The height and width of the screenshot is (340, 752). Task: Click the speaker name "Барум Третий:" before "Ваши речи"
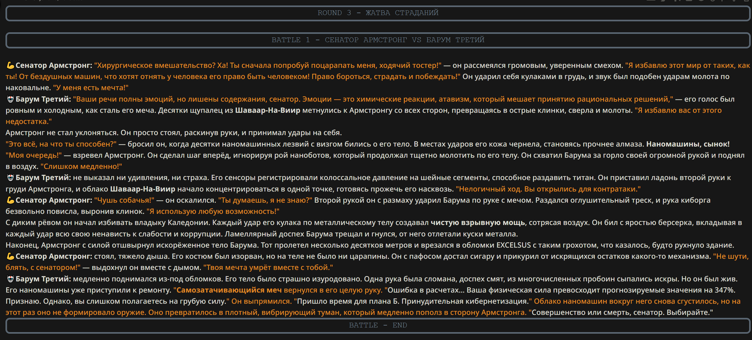tap(43, 99)
